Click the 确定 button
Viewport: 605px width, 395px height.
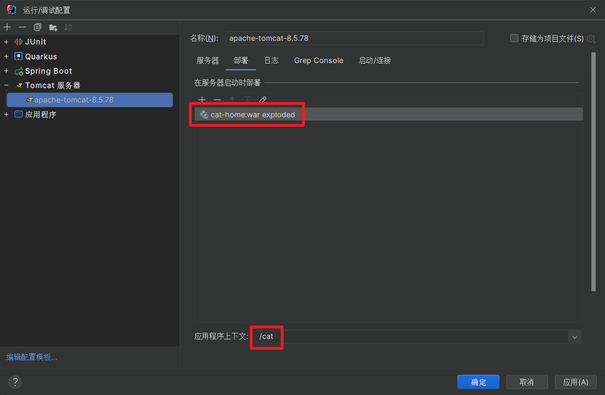click(x=478, y=382)
